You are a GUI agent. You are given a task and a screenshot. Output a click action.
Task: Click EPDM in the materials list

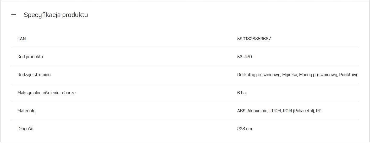coord(275,111)
